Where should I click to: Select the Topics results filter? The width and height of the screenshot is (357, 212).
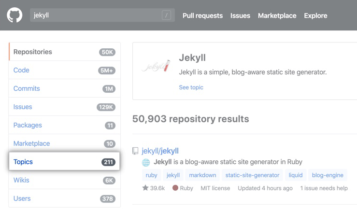click(64, 161)
